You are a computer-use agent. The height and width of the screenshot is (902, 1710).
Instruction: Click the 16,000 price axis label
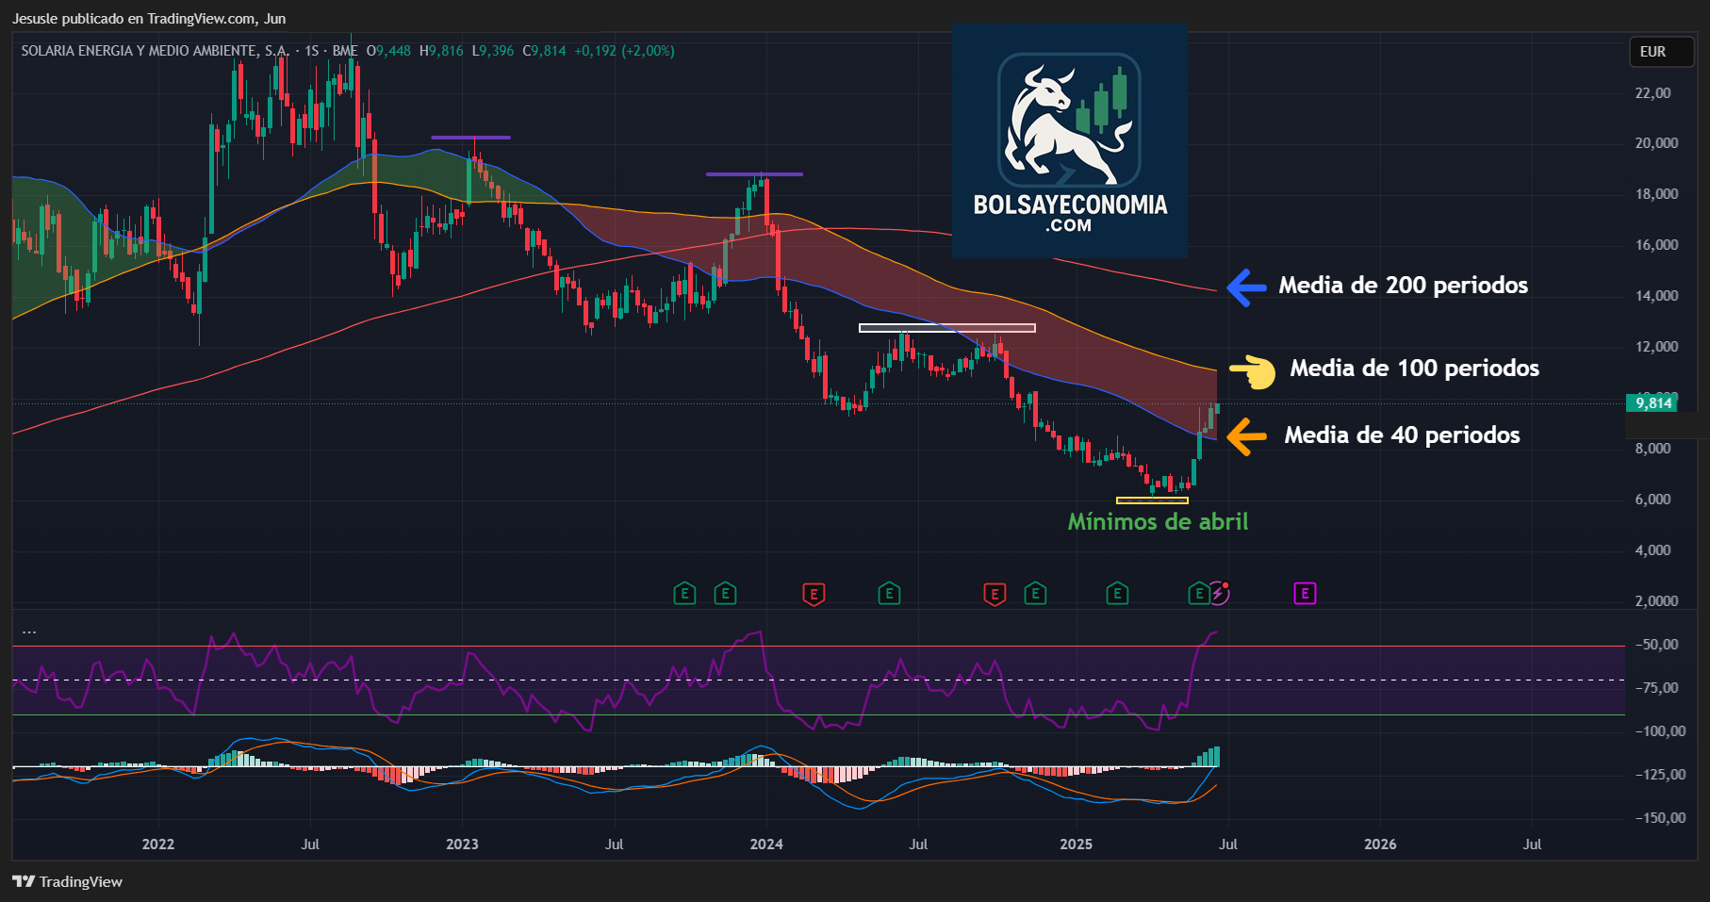pyautogui.click(x=1656, y=245)
